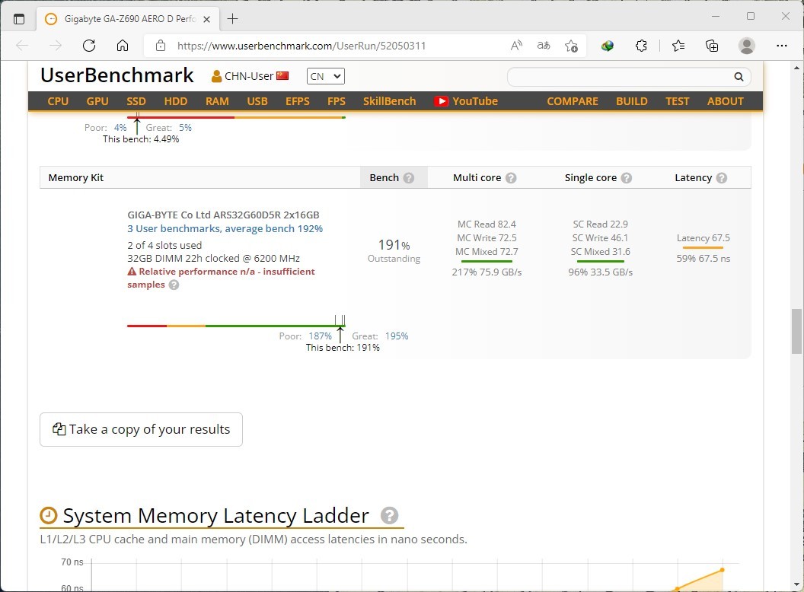Click the address bar URL

click(301, 46)
